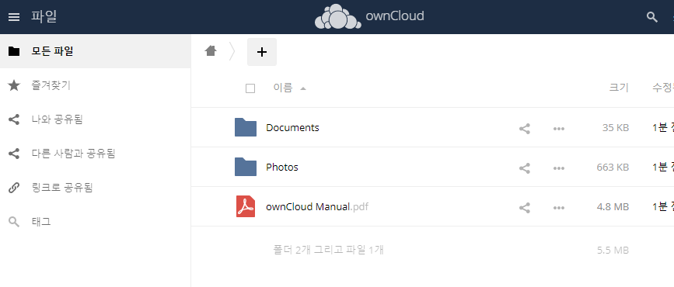
Task: Click the 4.8 MB size value
Action: tap(613, 207)
